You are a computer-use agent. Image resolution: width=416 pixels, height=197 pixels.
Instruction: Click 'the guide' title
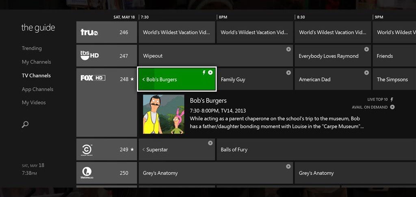click(38, 28)
